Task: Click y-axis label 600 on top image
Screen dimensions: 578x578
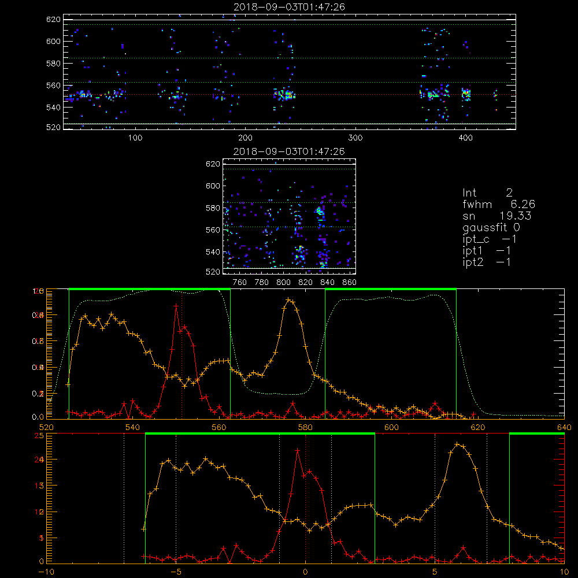Action: (x=53, y=41)
